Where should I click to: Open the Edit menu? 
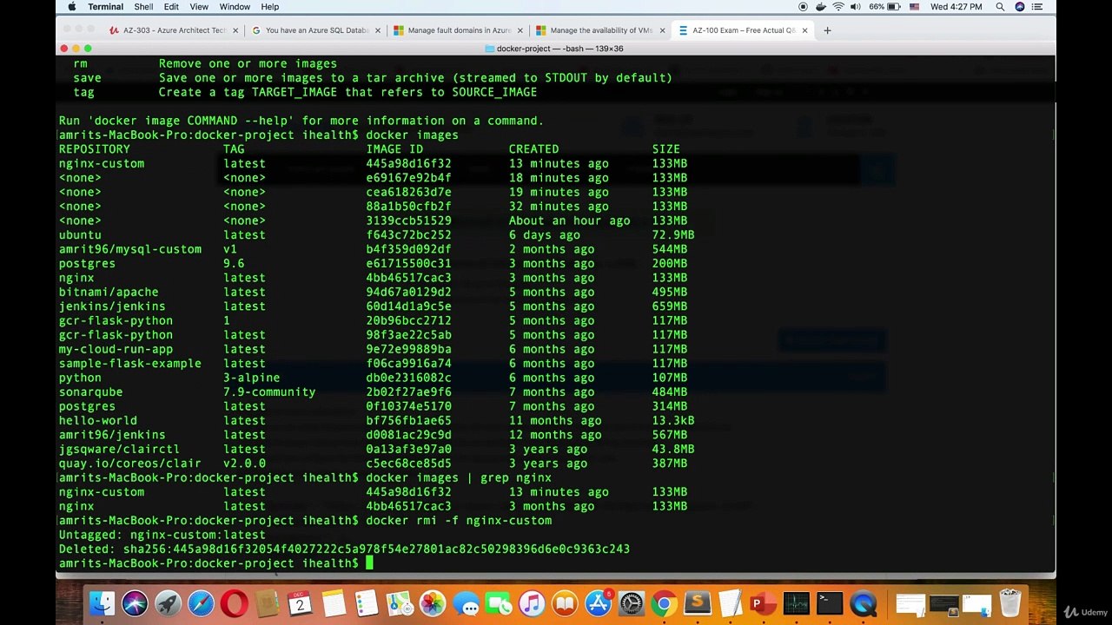coord(171,7)
